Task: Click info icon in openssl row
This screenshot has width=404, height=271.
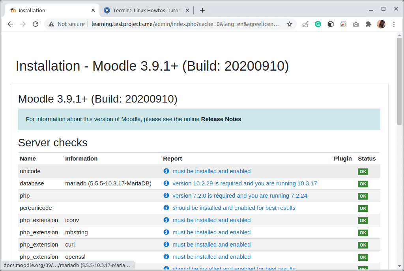Action: point(166,256)
